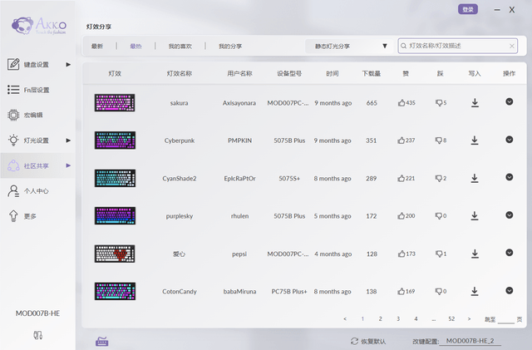Image resolution: width=532 pixels, height=350 pixels.
Task: Open 社区共享 community sharing section
Action: click(x=37, y=165)
